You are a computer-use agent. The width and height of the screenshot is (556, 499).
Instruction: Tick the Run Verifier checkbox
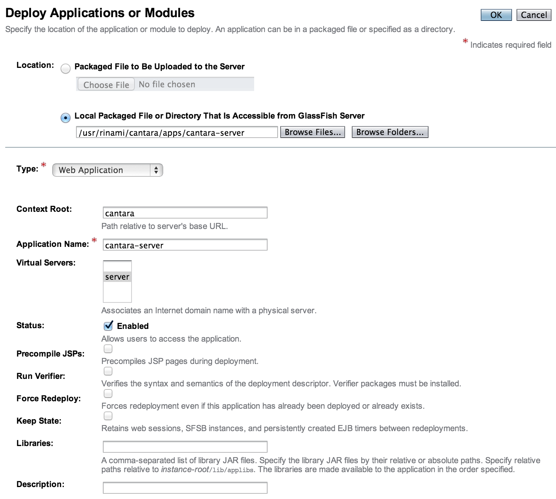coord(108,371)
